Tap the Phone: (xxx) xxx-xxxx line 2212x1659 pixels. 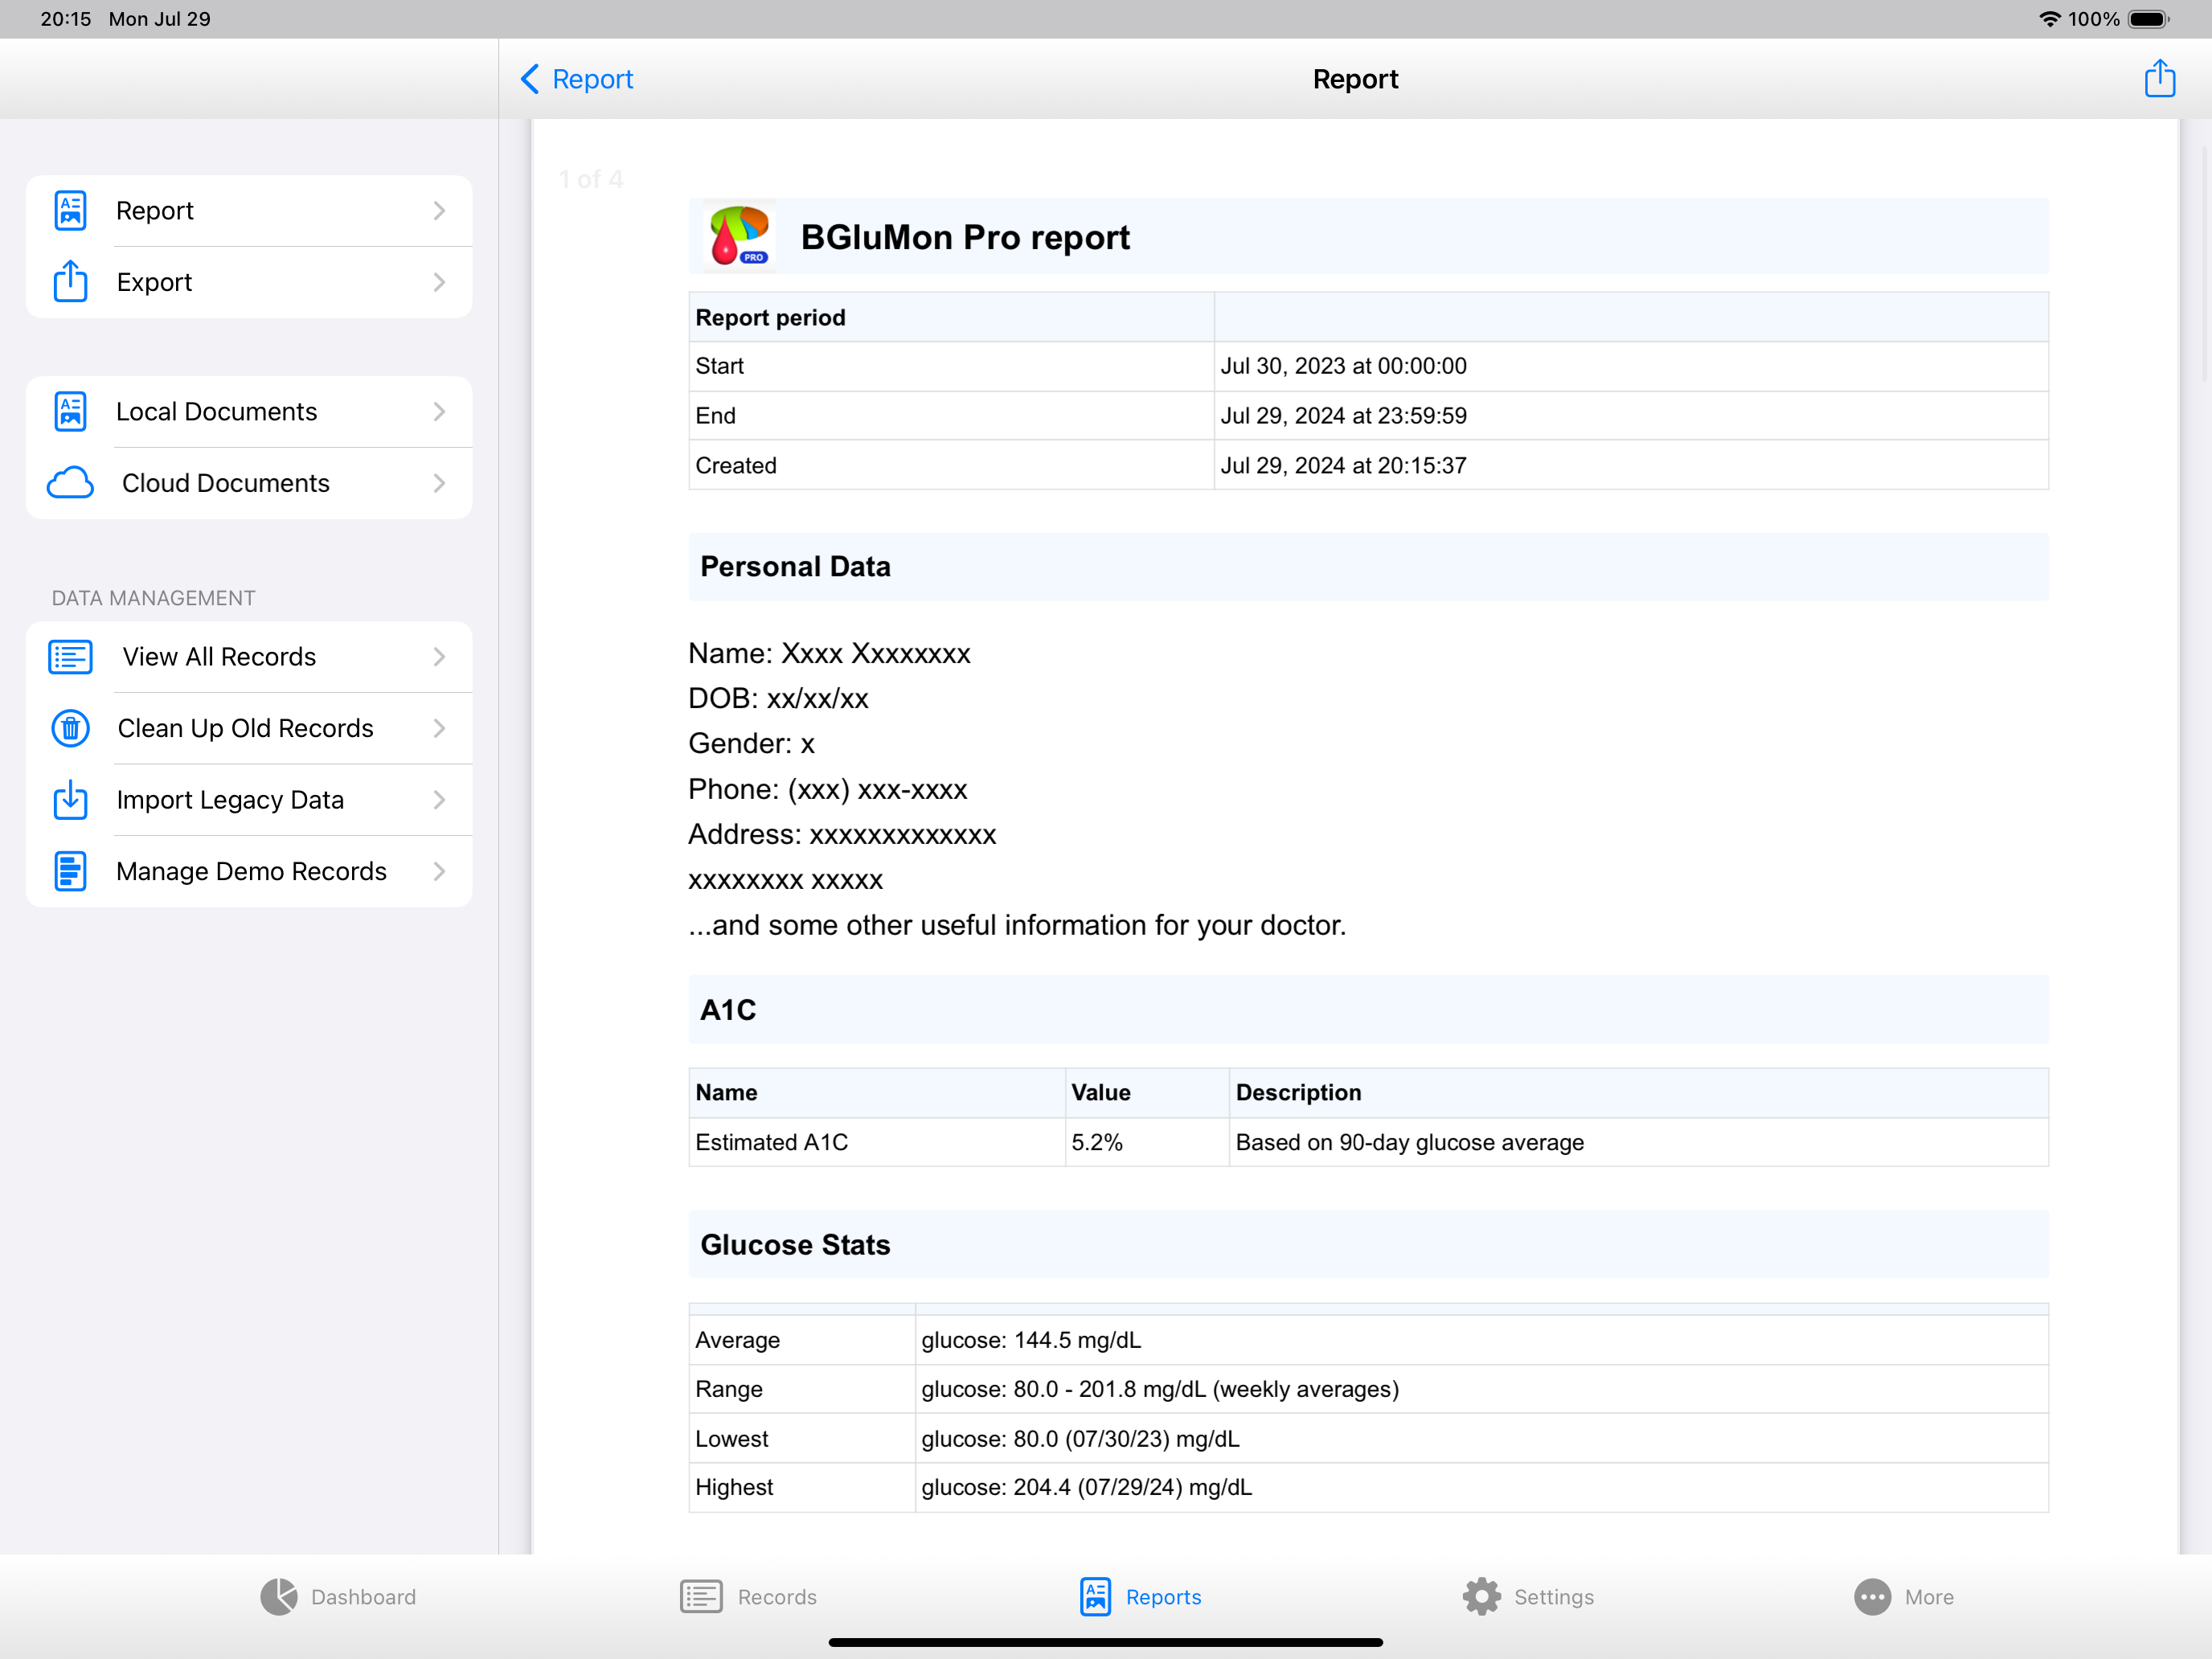pyautogui.click(x=828, y=789)
